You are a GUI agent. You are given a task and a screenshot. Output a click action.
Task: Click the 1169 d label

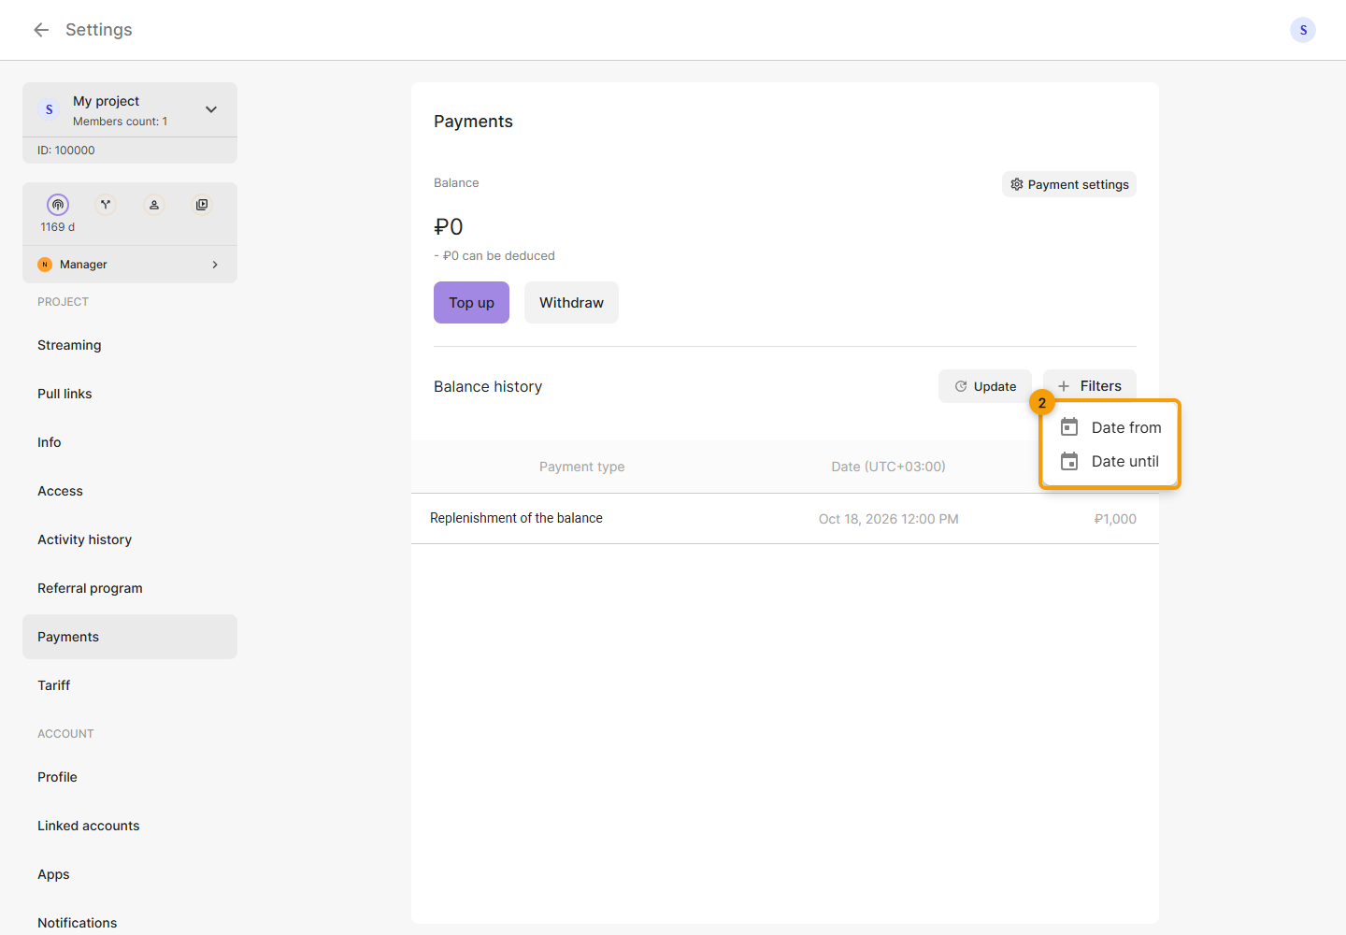tap(58, 227)
